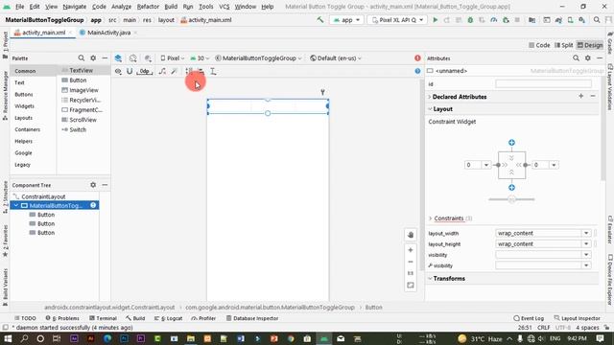Select ConstraintLayout in Component Tree
614x345 pixels.
click(43, 196)
